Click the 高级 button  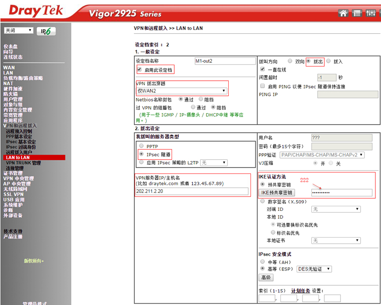266,277
